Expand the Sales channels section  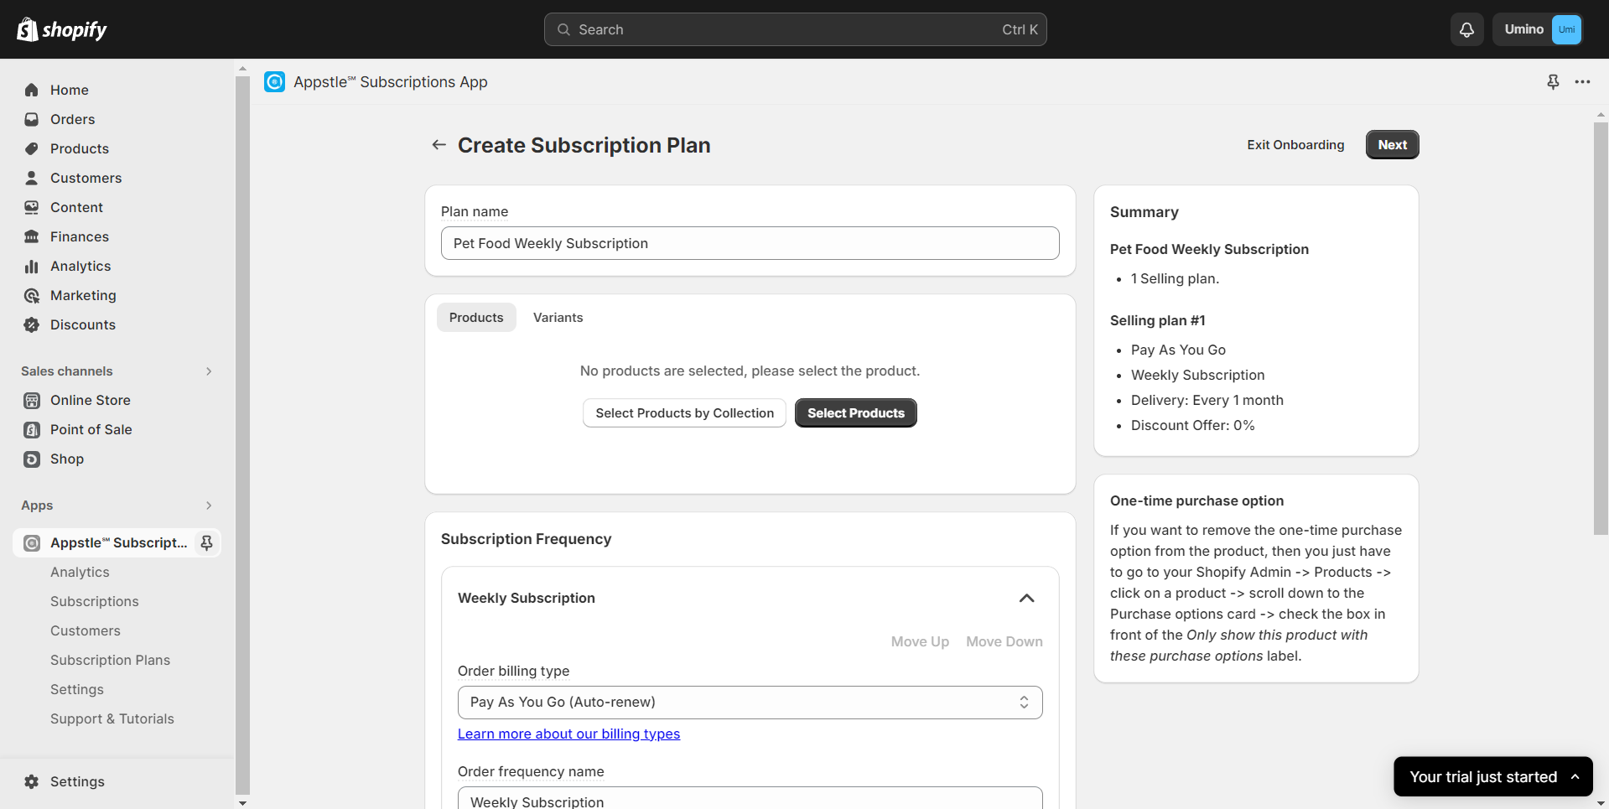209,371
